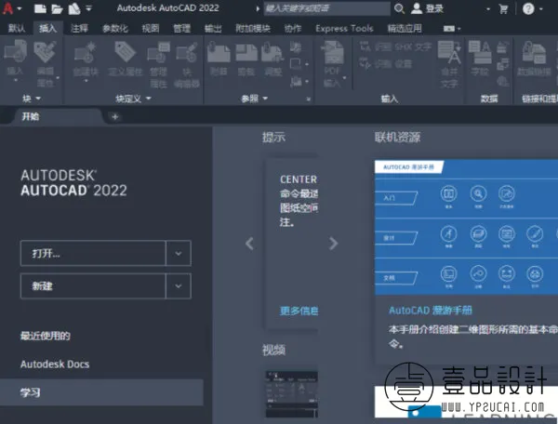The width and height of the screenshot is (558, 424).
Task: Click the 新建 button
Action: [93, 286]
